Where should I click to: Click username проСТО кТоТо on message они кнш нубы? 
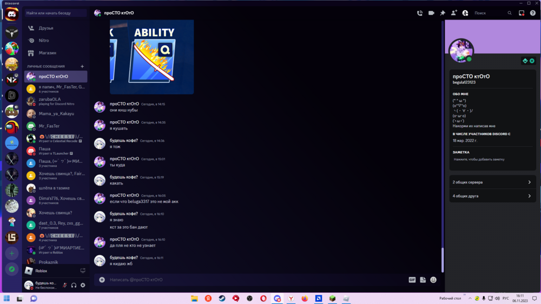124,104
